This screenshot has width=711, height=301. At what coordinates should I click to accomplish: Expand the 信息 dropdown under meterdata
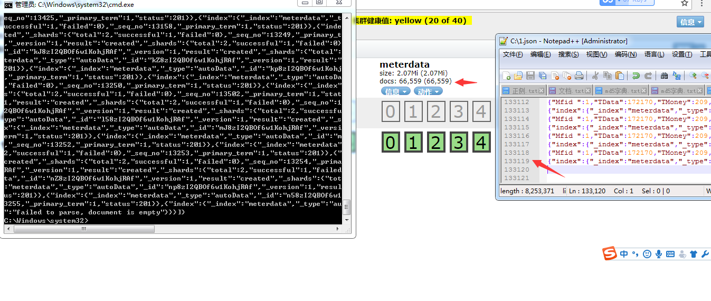click(395, 91)
